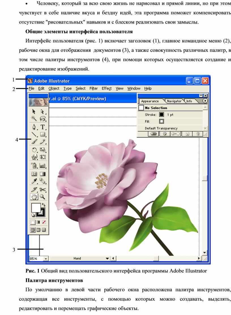This screenshot has height=315, width=231.
Task: Switch to the Appearance tab
Action: point(150,101)
